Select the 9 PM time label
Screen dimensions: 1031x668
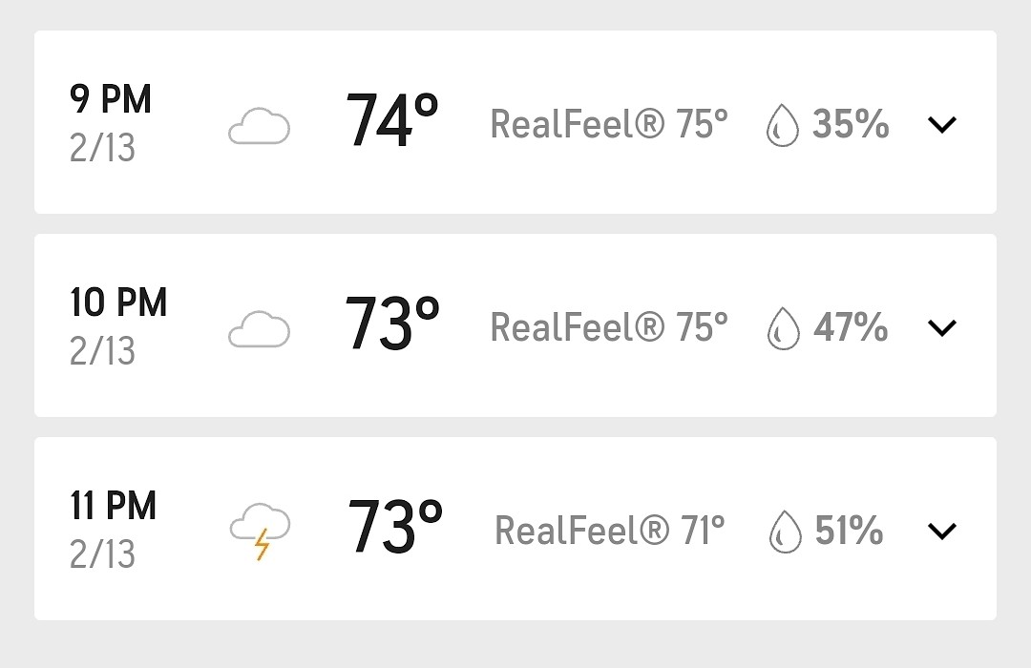111,99
